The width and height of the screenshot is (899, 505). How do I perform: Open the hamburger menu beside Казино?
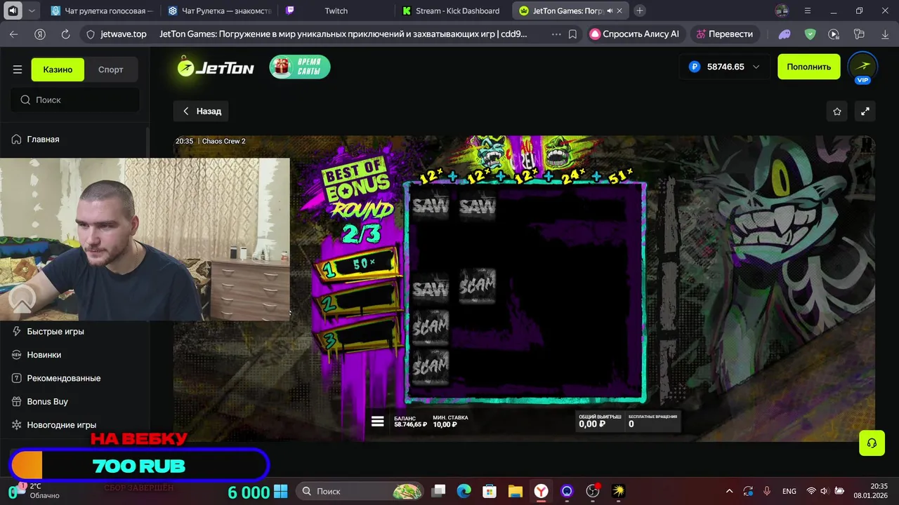click(18, 69)
